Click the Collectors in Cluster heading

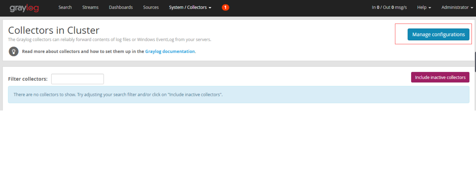coord(54,30)
